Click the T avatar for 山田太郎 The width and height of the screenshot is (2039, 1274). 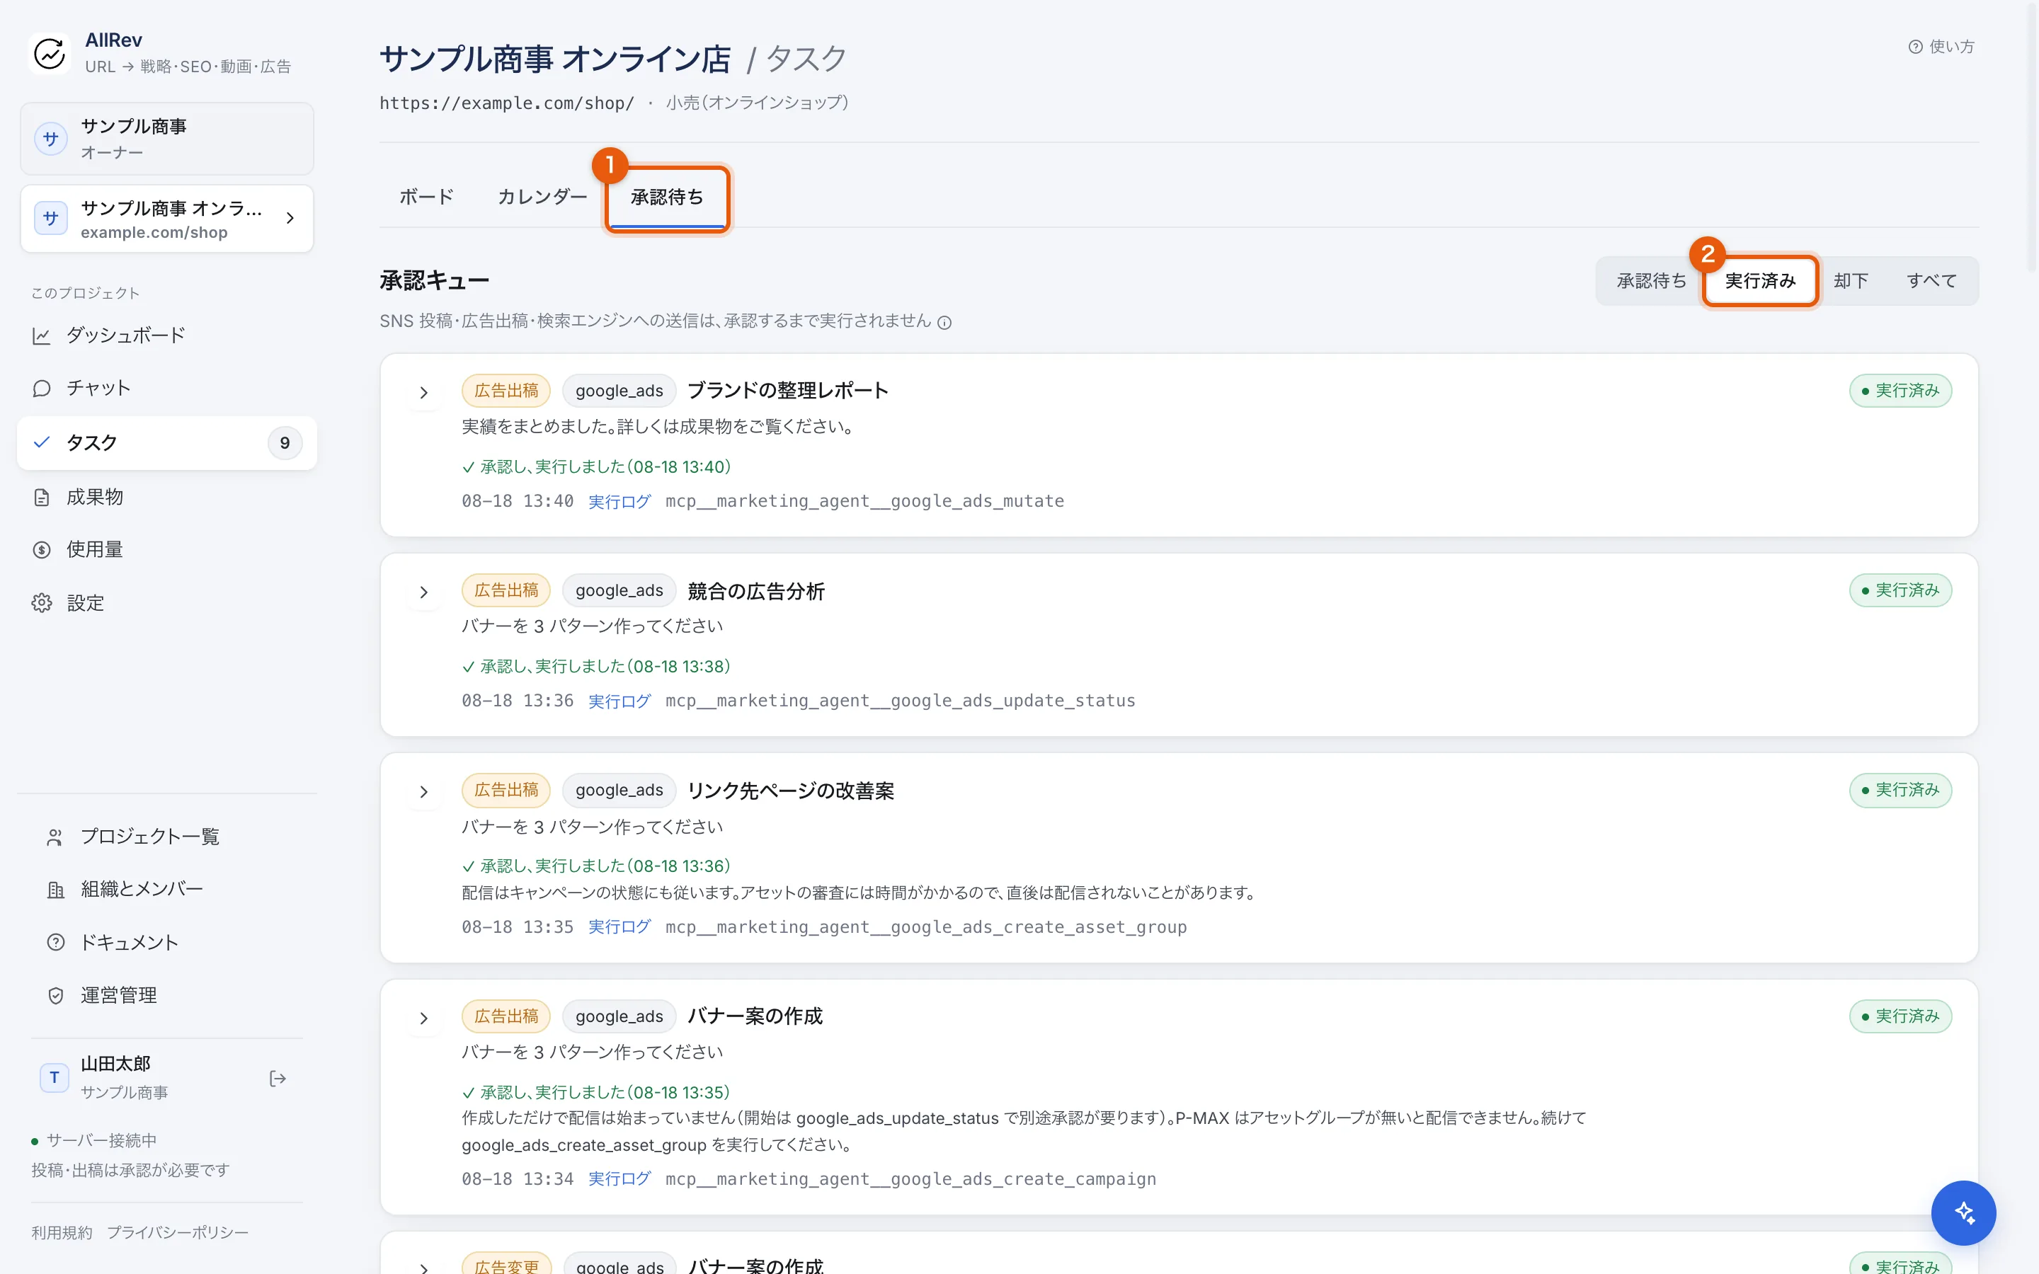(55, 1078)
